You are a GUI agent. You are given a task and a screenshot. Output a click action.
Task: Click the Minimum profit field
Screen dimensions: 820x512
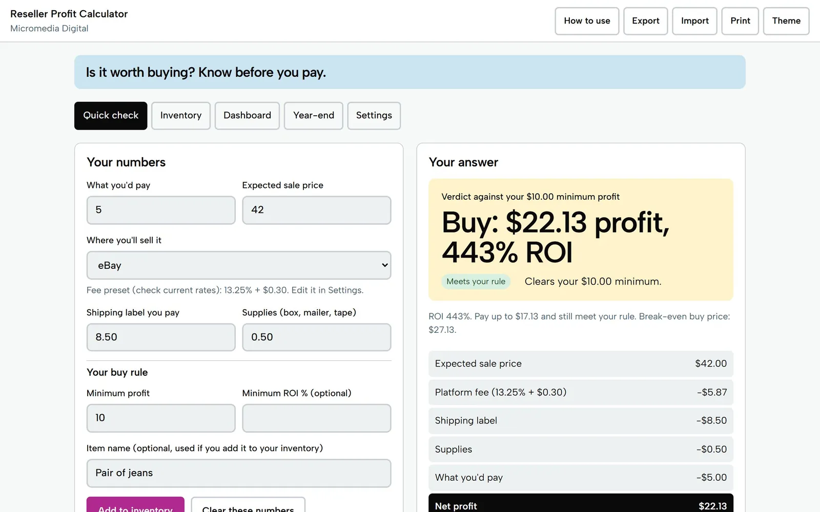161,418
